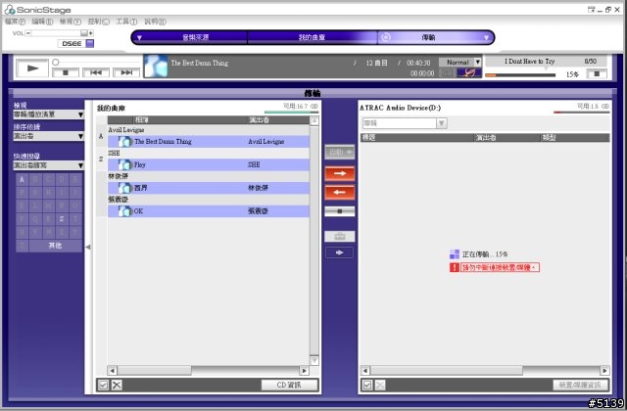Click album icon beside Play
Viewport: 627px width, 411px height.
[x=125, y=164]
